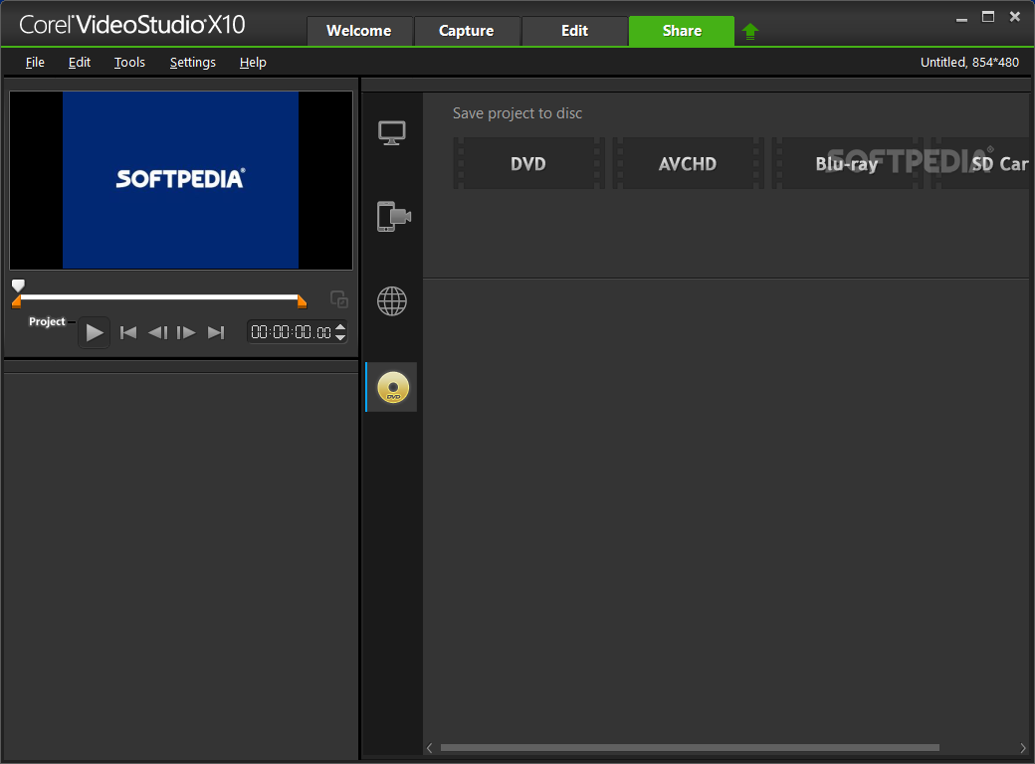Viewport: 1035px width, 764px height.
Task: Choose the SD Card format
Action: [982, 163]
